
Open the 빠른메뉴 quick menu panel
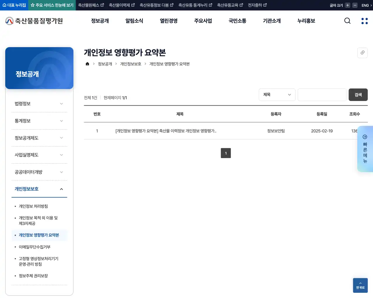[365, 149]
